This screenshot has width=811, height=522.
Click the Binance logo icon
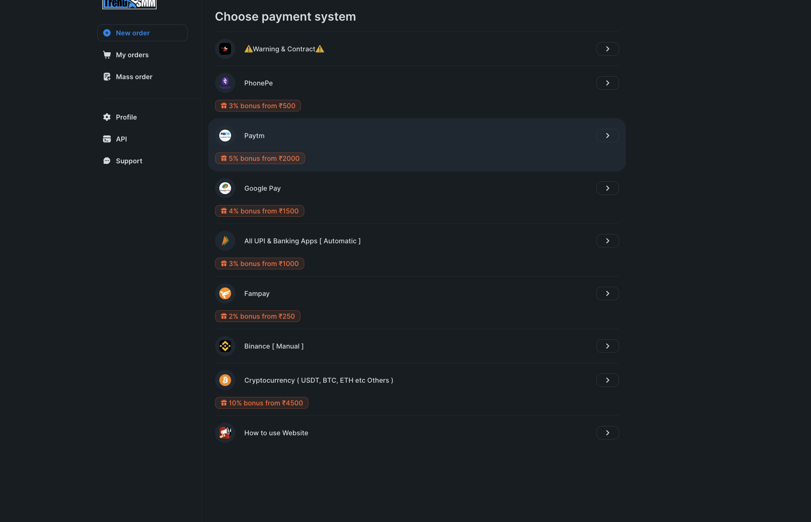(x=225, y=346)
